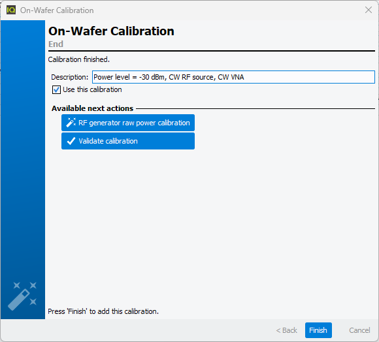Click the checkmark icon on Validate calibration button
The height and width of the screenshot is (342, 379).
[x=71, y=141]
